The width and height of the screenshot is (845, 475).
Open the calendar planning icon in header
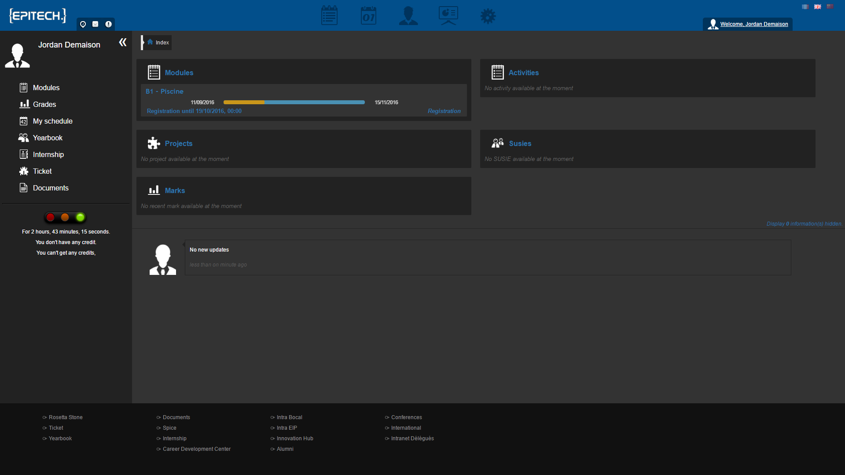pyautogui.click(x=368, y=16)
